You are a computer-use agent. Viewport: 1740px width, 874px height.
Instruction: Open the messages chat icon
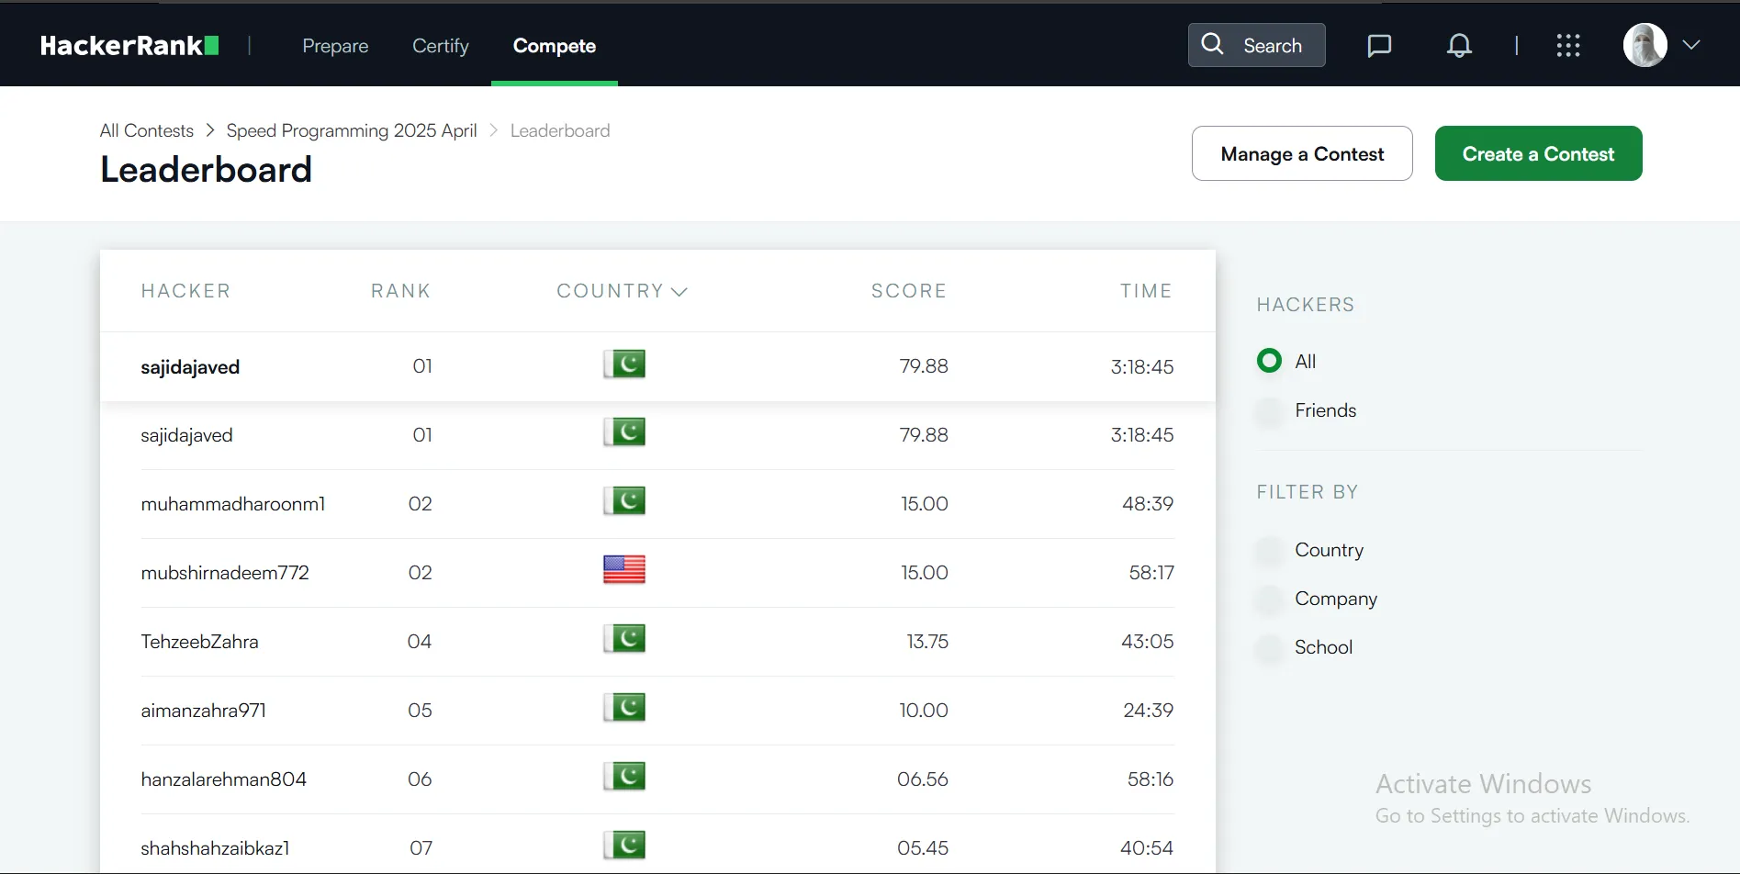tap(1379, 46)
